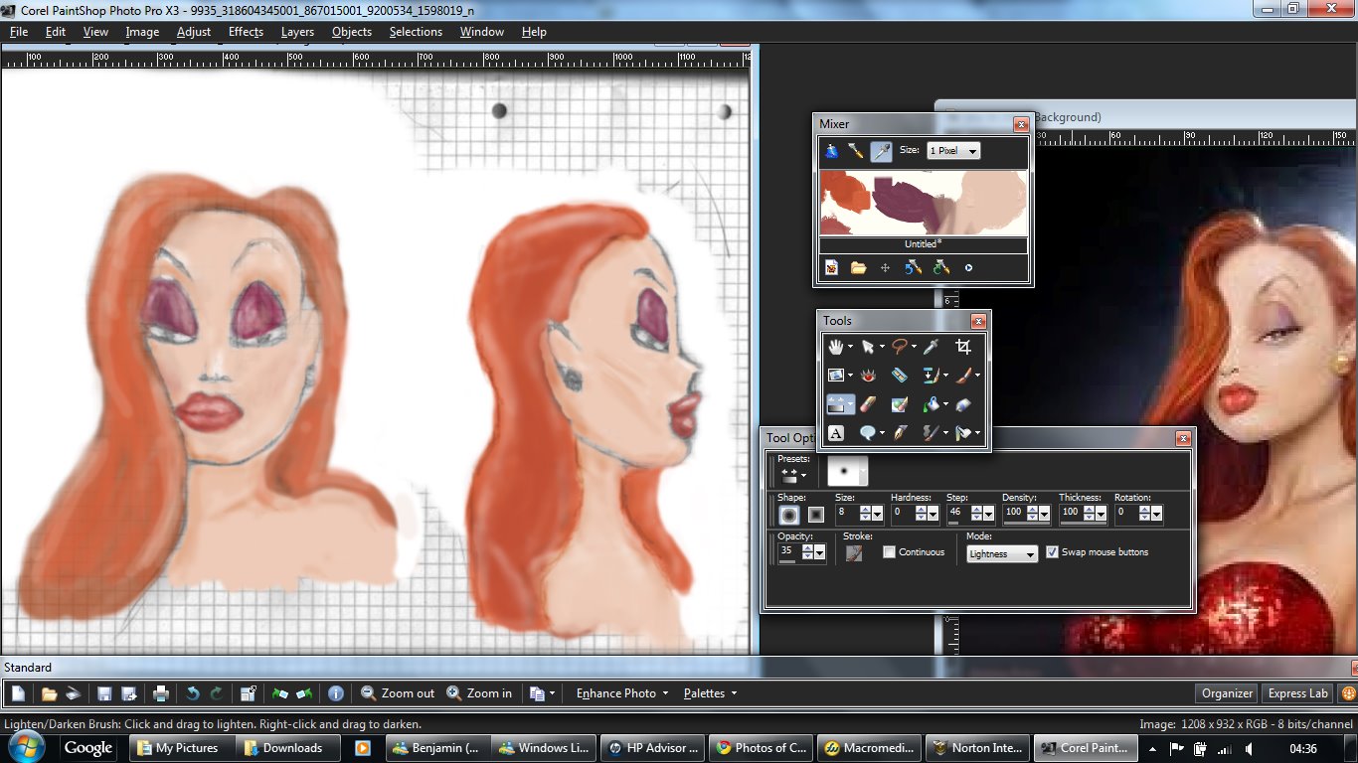Enable the Continuous checkbox
The height and width of the screenshot is (763, 1358).
(889, 552)
